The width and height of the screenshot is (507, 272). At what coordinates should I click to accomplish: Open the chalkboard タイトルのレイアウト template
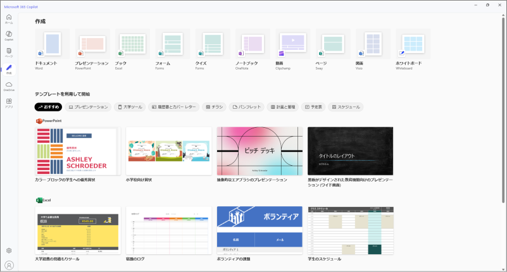(351, 151)
